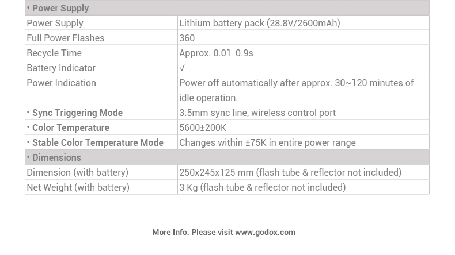Click the Dimensions section header
The width and height of the screenshot is (455, 255).
pos(227,157)
